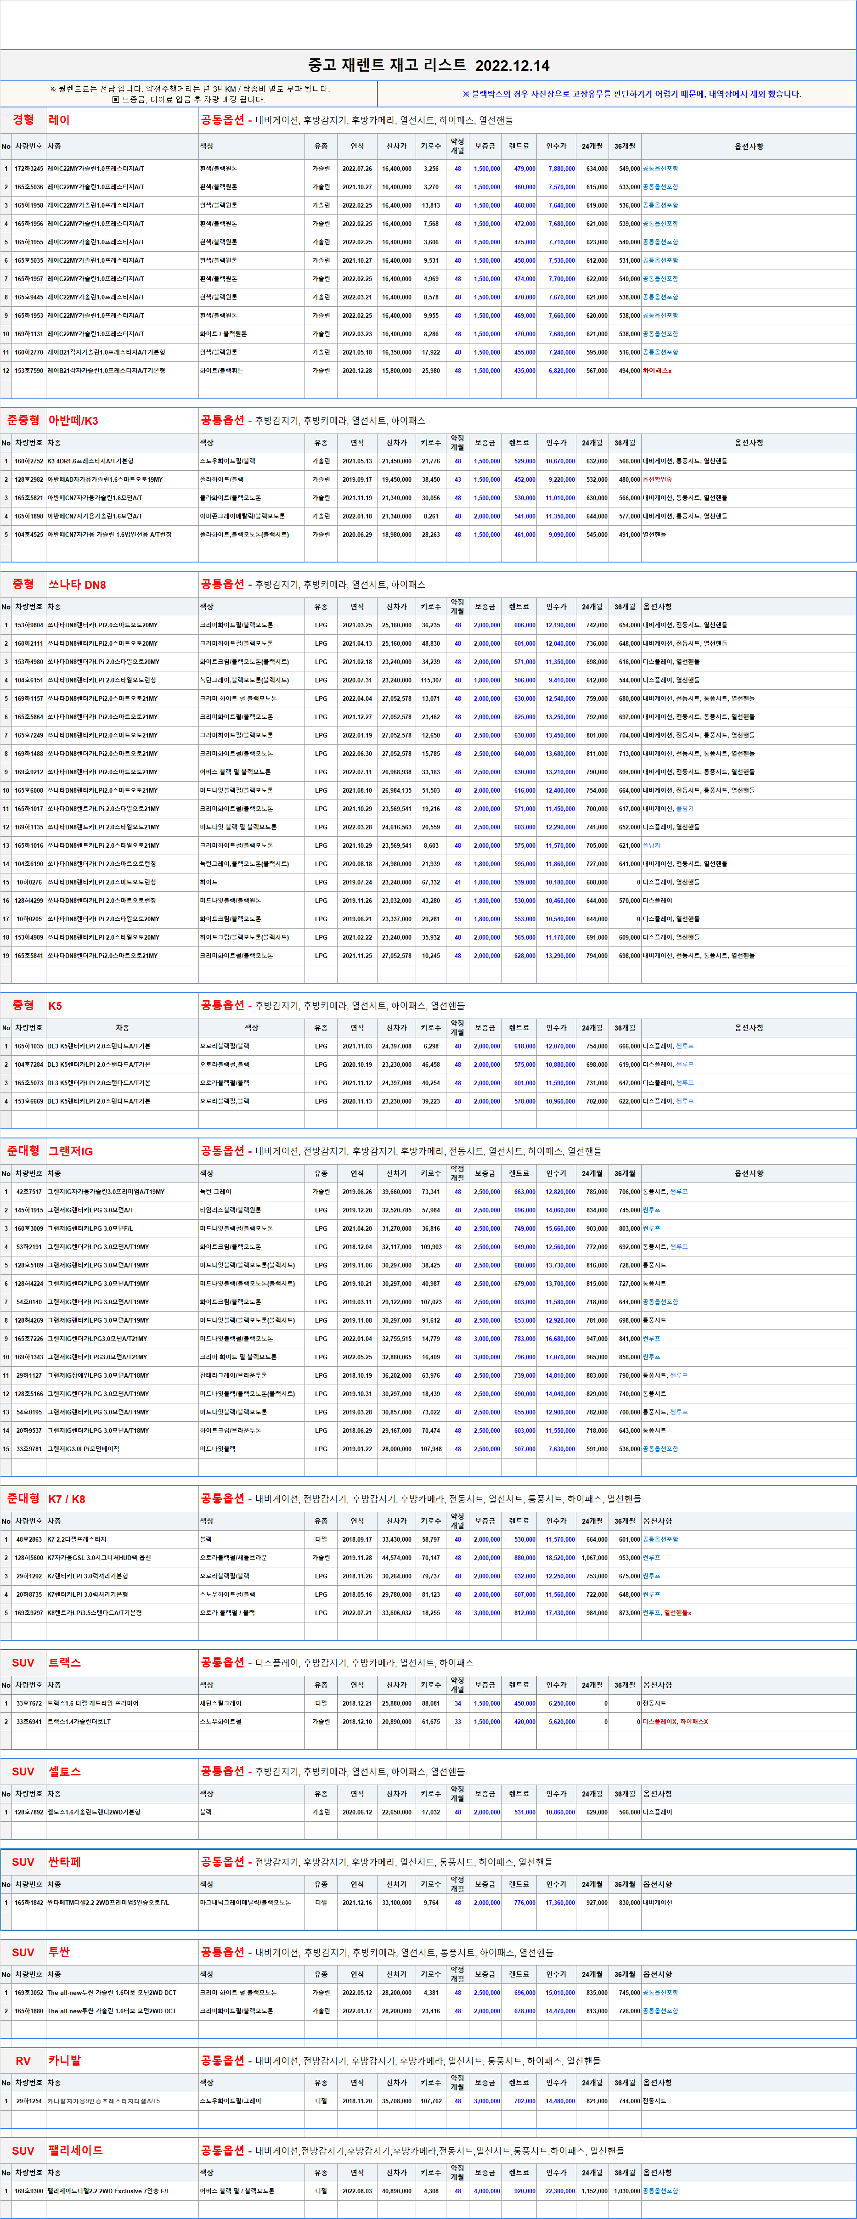Click the red '디스플레이X, 하이패스X' cell
Image resolution: width=857 pixels, height=2219 pixels.
675,1722
